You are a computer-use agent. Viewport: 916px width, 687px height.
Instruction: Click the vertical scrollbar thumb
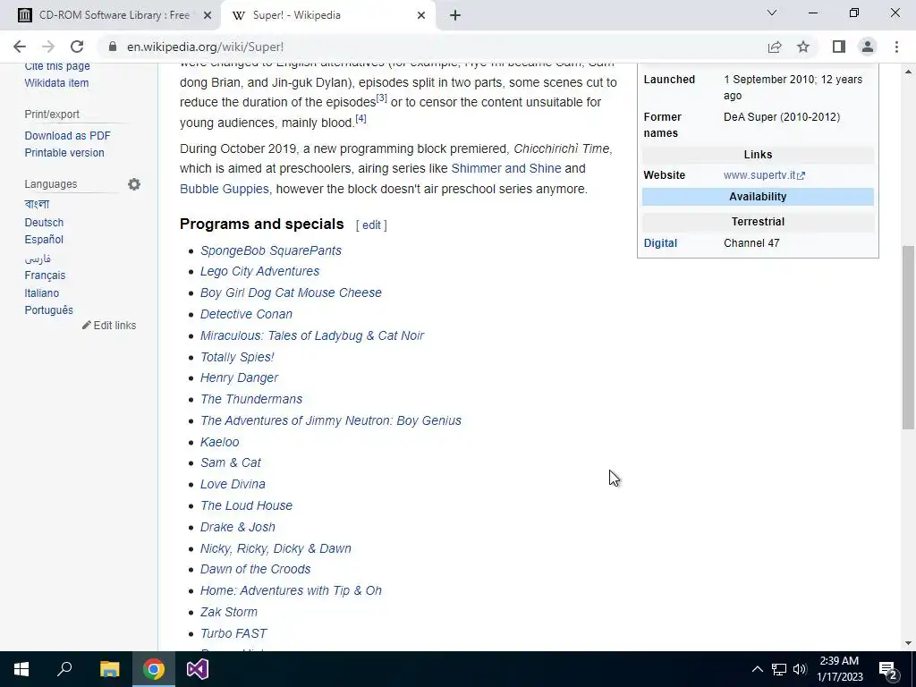click(908, 337)
